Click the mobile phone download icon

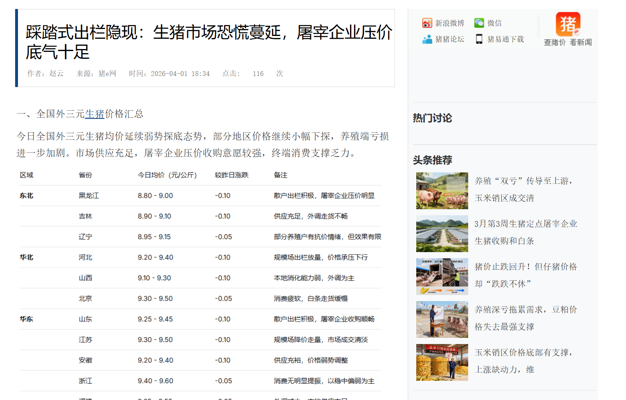coord(479,39)
